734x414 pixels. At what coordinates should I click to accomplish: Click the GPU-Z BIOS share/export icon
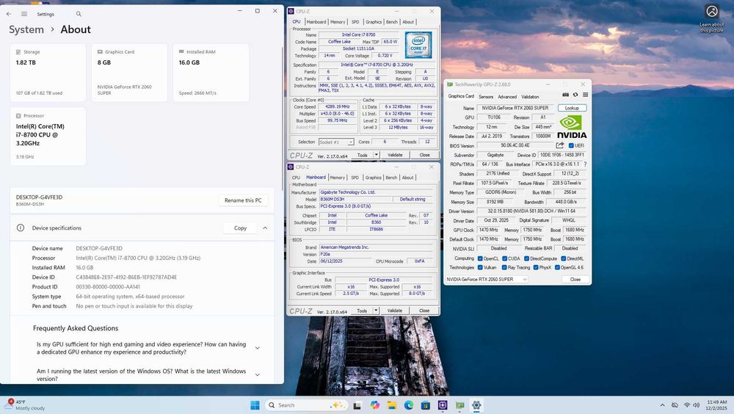click(x=560, y=145)
